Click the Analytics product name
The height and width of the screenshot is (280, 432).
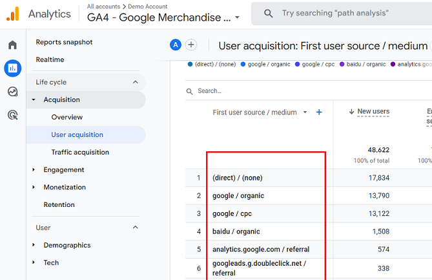pos(50,14)
